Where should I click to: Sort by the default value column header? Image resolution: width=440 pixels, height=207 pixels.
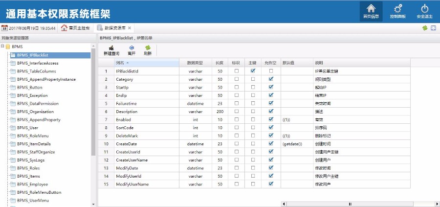(x=297, y=63)
